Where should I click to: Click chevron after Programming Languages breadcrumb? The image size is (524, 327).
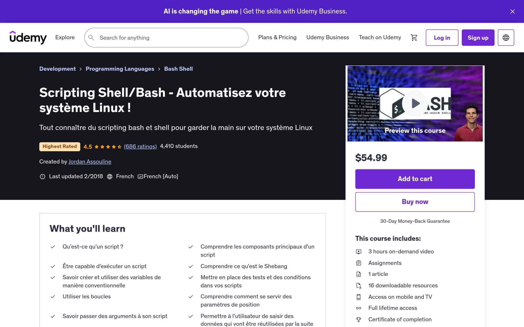click(x=159, y=69)
